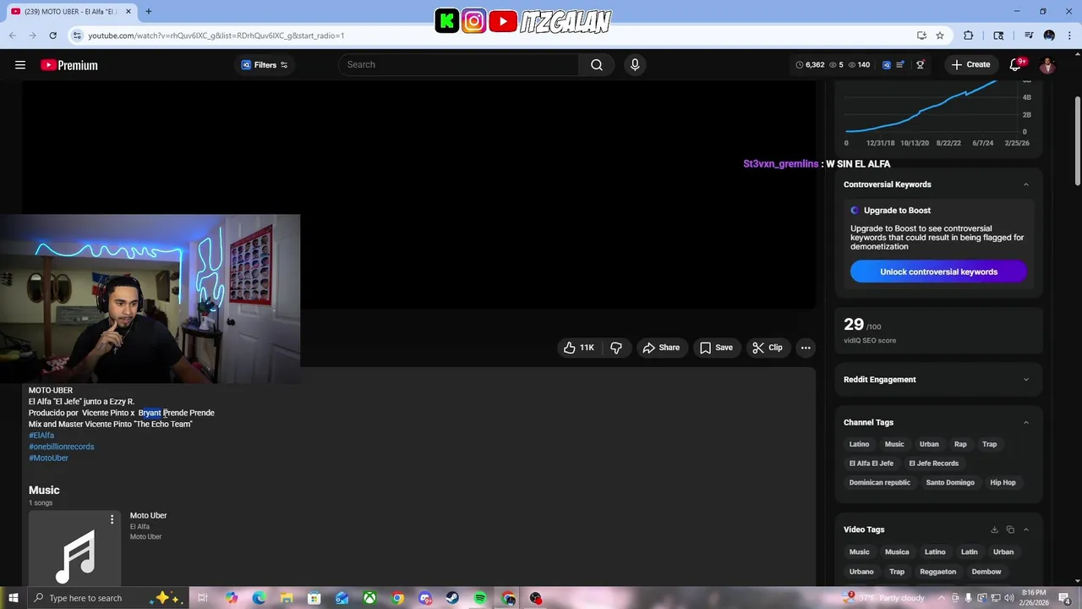Screen dimensions: 1082x609
Task: Collapse the Video Tags section
Action: [x=1026, y=529]
